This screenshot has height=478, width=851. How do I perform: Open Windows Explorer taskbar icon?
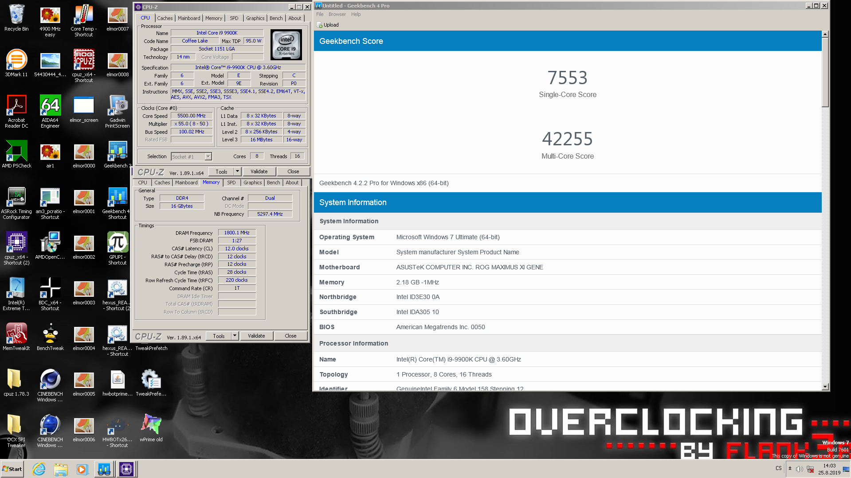[x=61, y=469]
